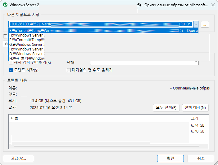
Task: Choose the G:\Windows Server path entry
Action: (x=27, y=45)
